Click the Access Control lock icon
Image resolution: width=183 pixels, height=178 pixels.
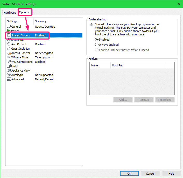click(9, 53)
